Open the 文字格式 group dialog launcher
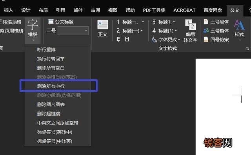This screenshot has width=251, height=155. pos(247,49)
